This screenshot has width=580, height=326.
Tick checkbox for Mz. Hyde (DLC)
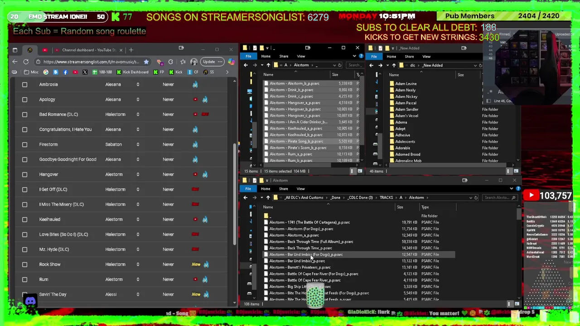coord(25,249)
